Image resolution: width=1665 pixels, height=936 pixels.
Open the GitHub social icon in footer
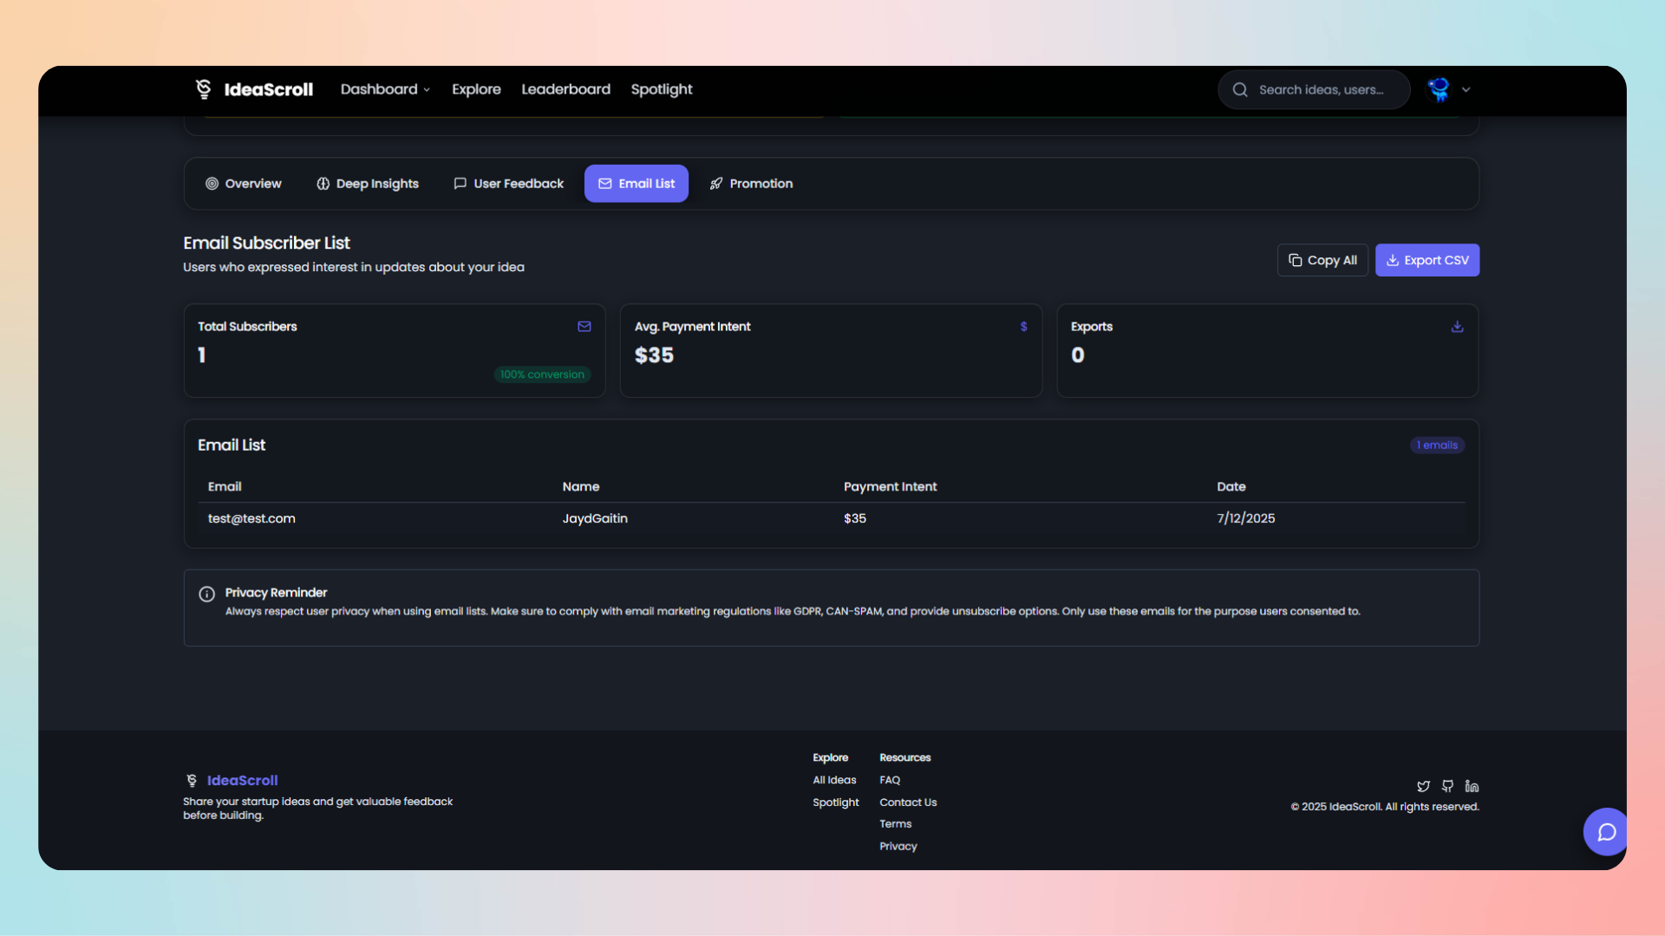click(x=1447, y=786)
